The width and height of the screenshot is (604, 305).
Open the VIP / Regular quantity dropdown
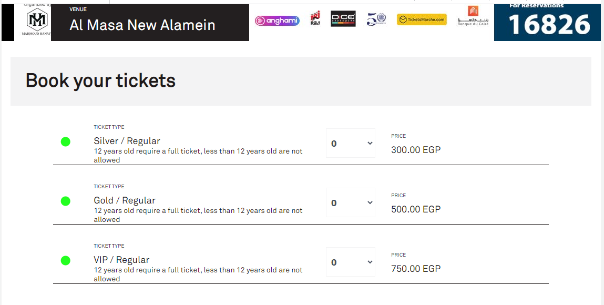pos(351,262)
